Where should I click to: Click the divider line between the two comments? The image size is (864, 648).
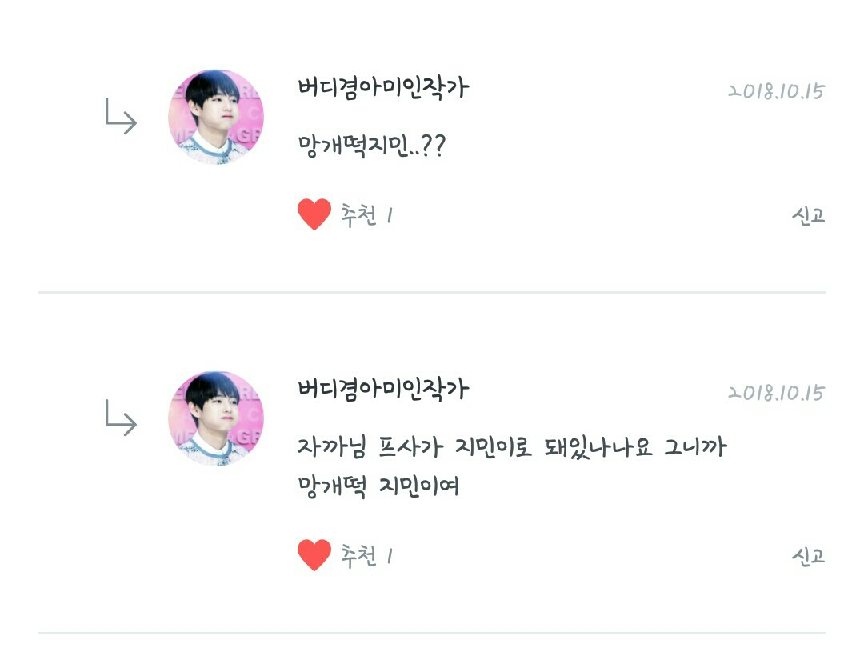(432, 293)
